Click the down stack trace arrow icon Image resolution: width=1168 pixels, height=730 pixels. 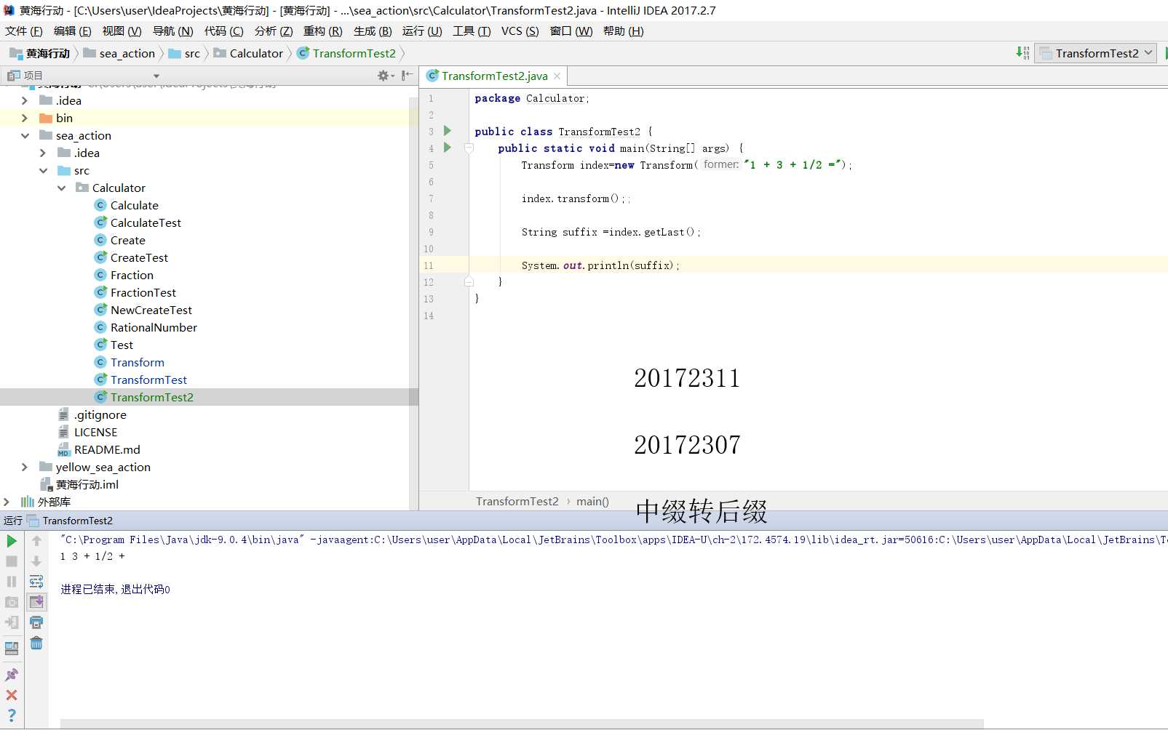[x=36, y=561]
